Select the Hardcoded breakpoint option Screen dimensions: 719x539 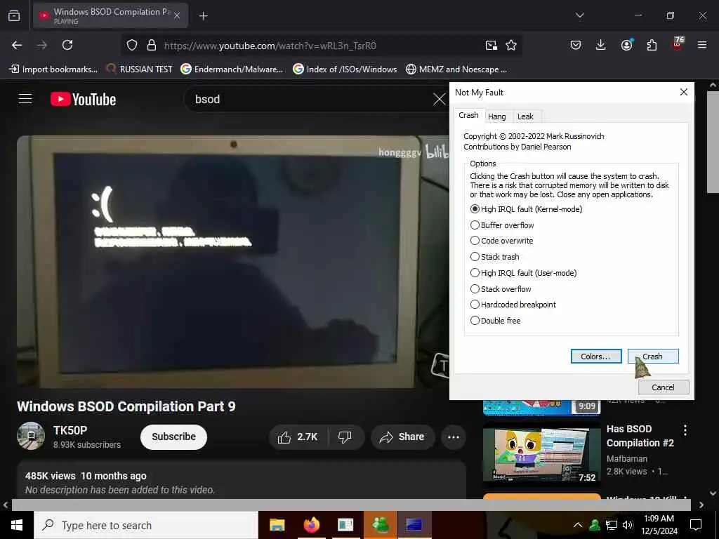pyautogui.click(x=513, y=305)
